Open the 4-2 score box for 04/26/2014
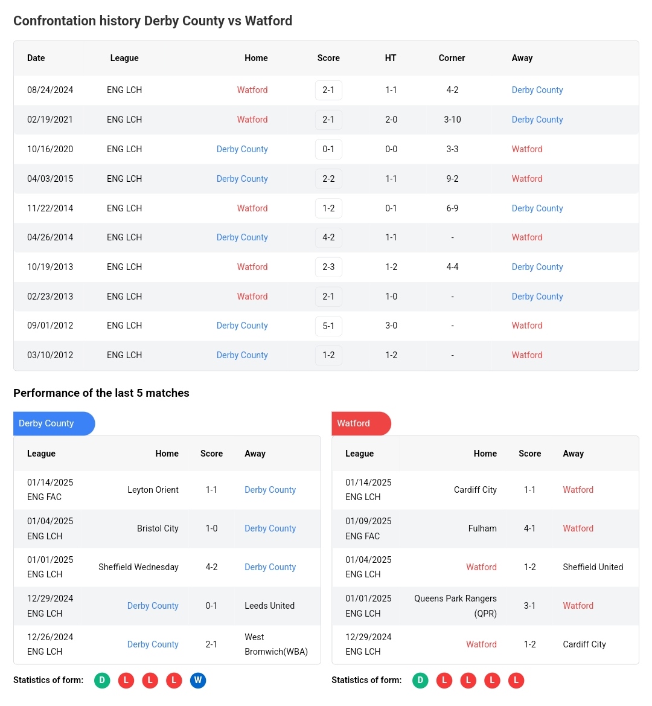 tap(328, 237)
